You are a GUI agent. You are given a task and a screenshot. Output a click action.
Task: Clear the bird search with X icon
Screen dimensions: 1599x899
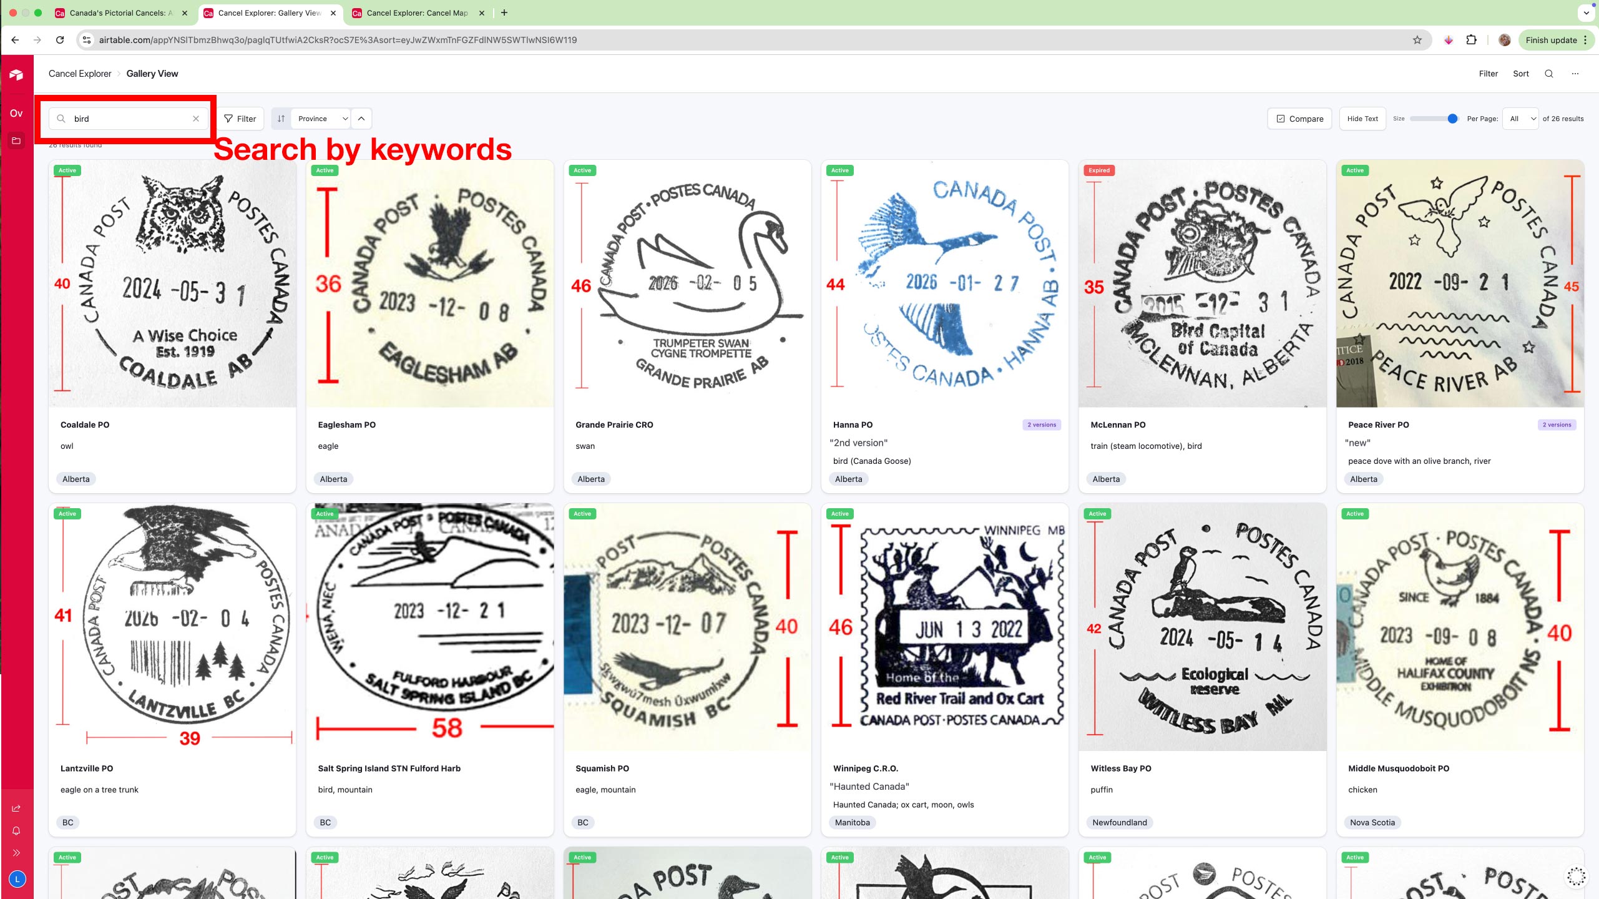[196, 119]
